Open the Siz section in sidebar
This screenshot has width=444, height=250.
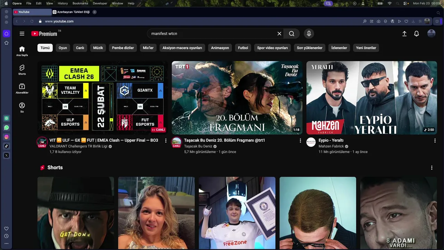point(22,107)
